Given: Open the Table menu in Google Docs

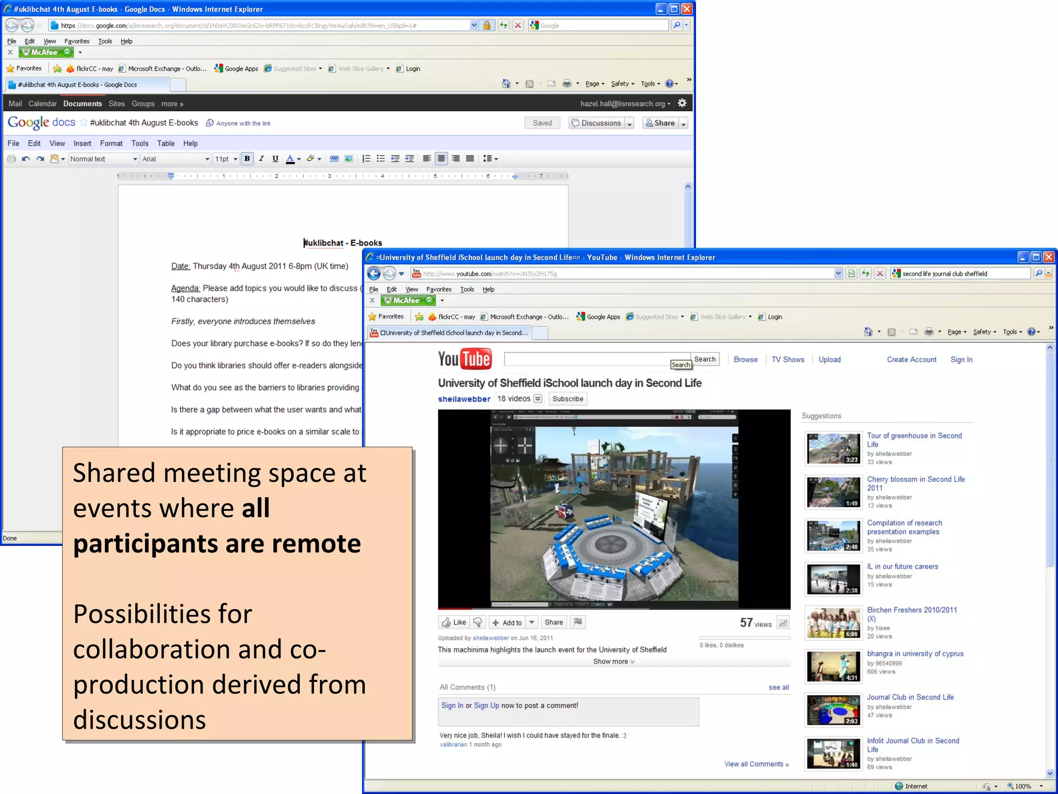Looking at the screenshot, I should pyautogui.click(x=166, y=143).
